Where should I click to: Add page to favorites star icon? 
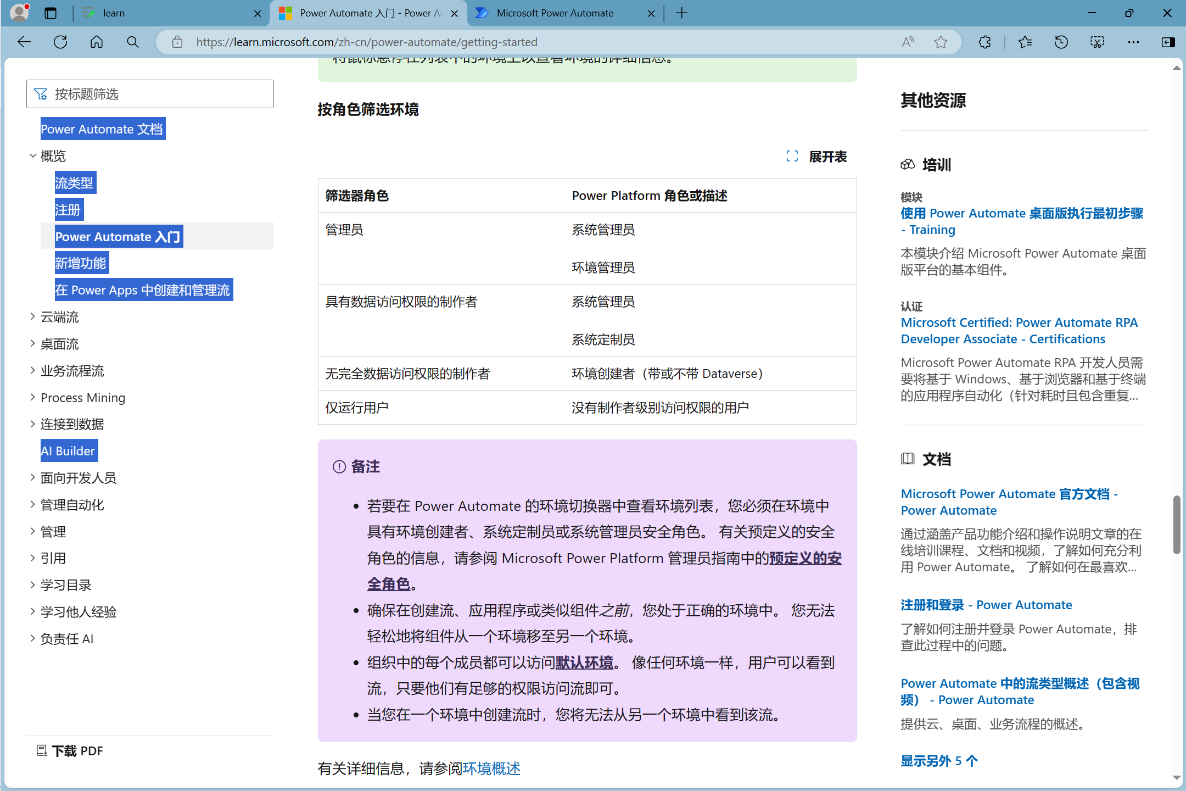click(x=941, y=42)
